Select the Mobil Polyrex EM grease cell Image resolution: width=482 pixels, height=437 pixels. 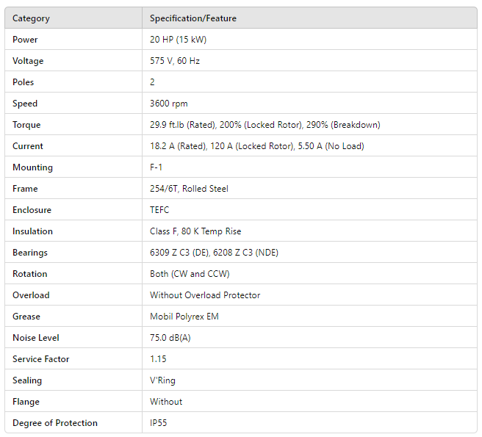pyautogui.click(x=184, y=317)
